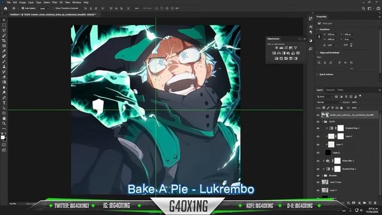Image resolution: width=382 pixels, height=215 pixels.
Task: Select the Magic Wand tool
Action: click(x=4, y=35)
